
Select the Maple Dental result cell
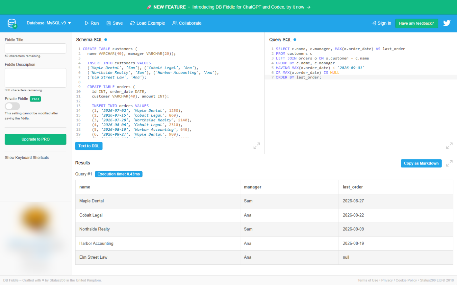[x=158, y=201]
